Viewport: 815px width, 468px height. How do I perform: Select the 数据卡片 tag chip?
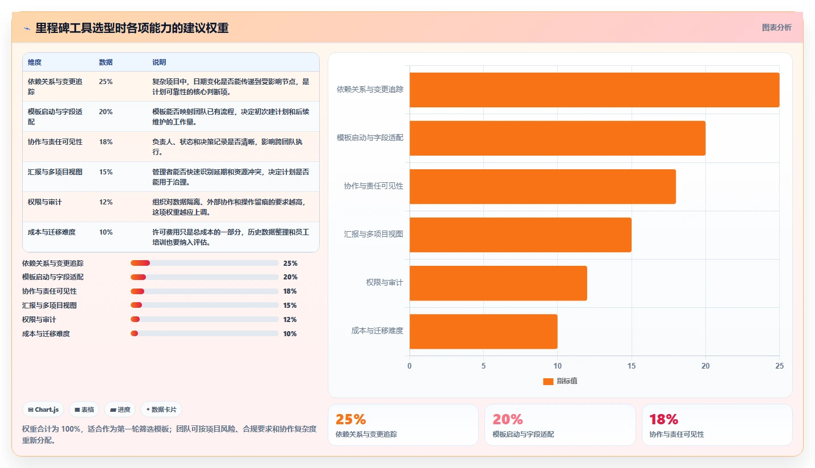tap(161, 409)
